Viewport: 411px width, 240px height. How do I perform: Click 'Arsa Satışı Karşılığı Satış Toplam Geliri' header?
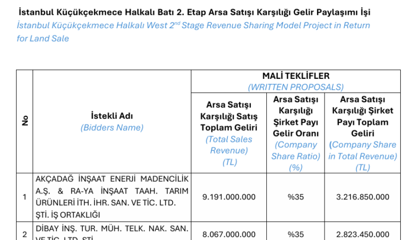[x=229, y=116]
